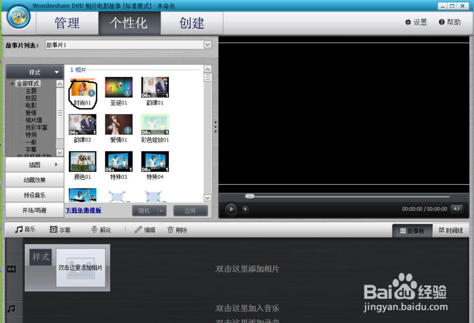The image size is (474, 323).
Task: Expand the 样式 panel header dropdown
Action: (x=35, y=72)
